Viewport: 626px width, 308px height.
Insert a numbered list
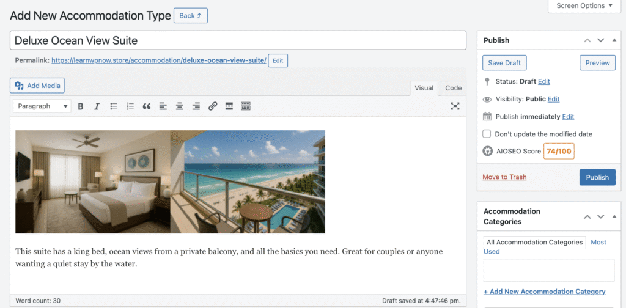click(130, 106)
